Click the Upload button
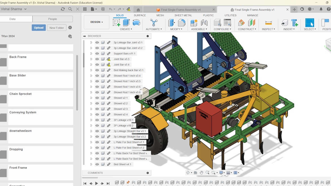 pyautogui.click(x=39, y=28)
